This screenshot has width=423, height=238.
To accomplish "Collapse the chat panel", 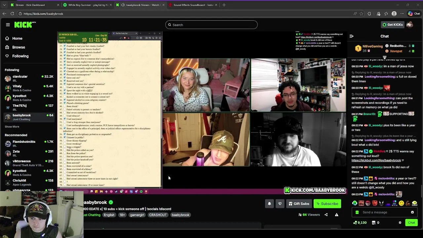I will pos(352,36).
